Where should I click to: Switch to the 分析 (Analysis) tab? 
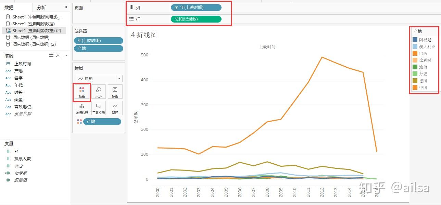tap(41, 8)
